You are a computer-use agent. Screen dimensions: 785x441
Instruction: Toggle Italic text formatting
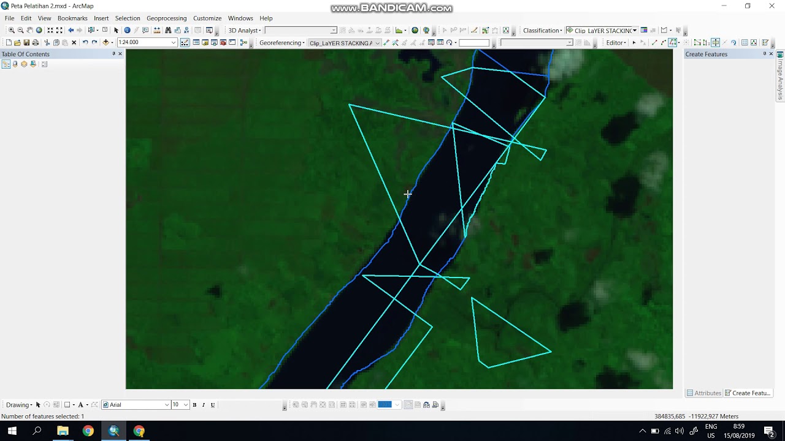[x=204, y=405]
